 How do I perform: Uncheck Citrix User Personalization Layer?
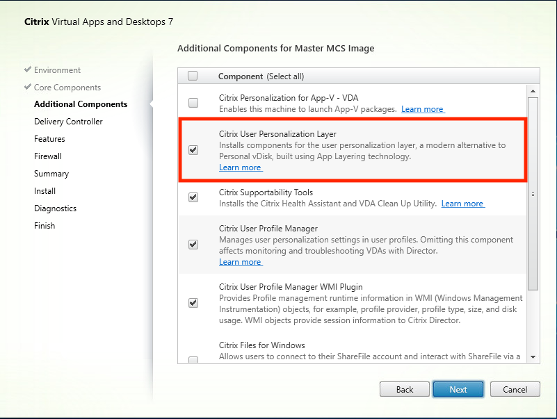point(193,149)
